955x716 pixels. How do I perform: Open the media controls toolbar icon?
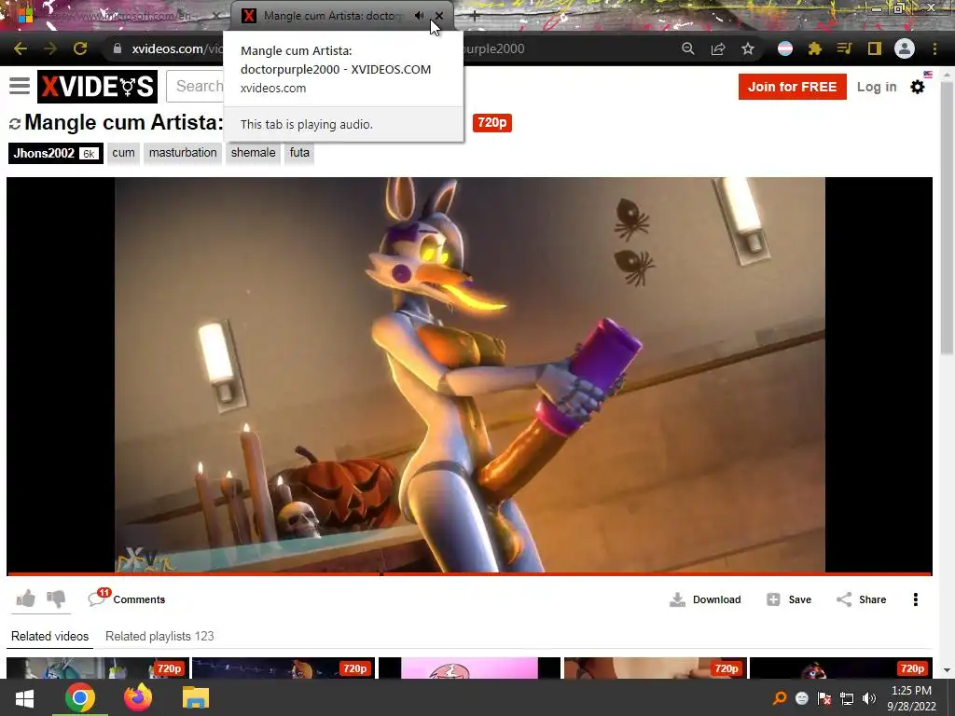[844, 48]
